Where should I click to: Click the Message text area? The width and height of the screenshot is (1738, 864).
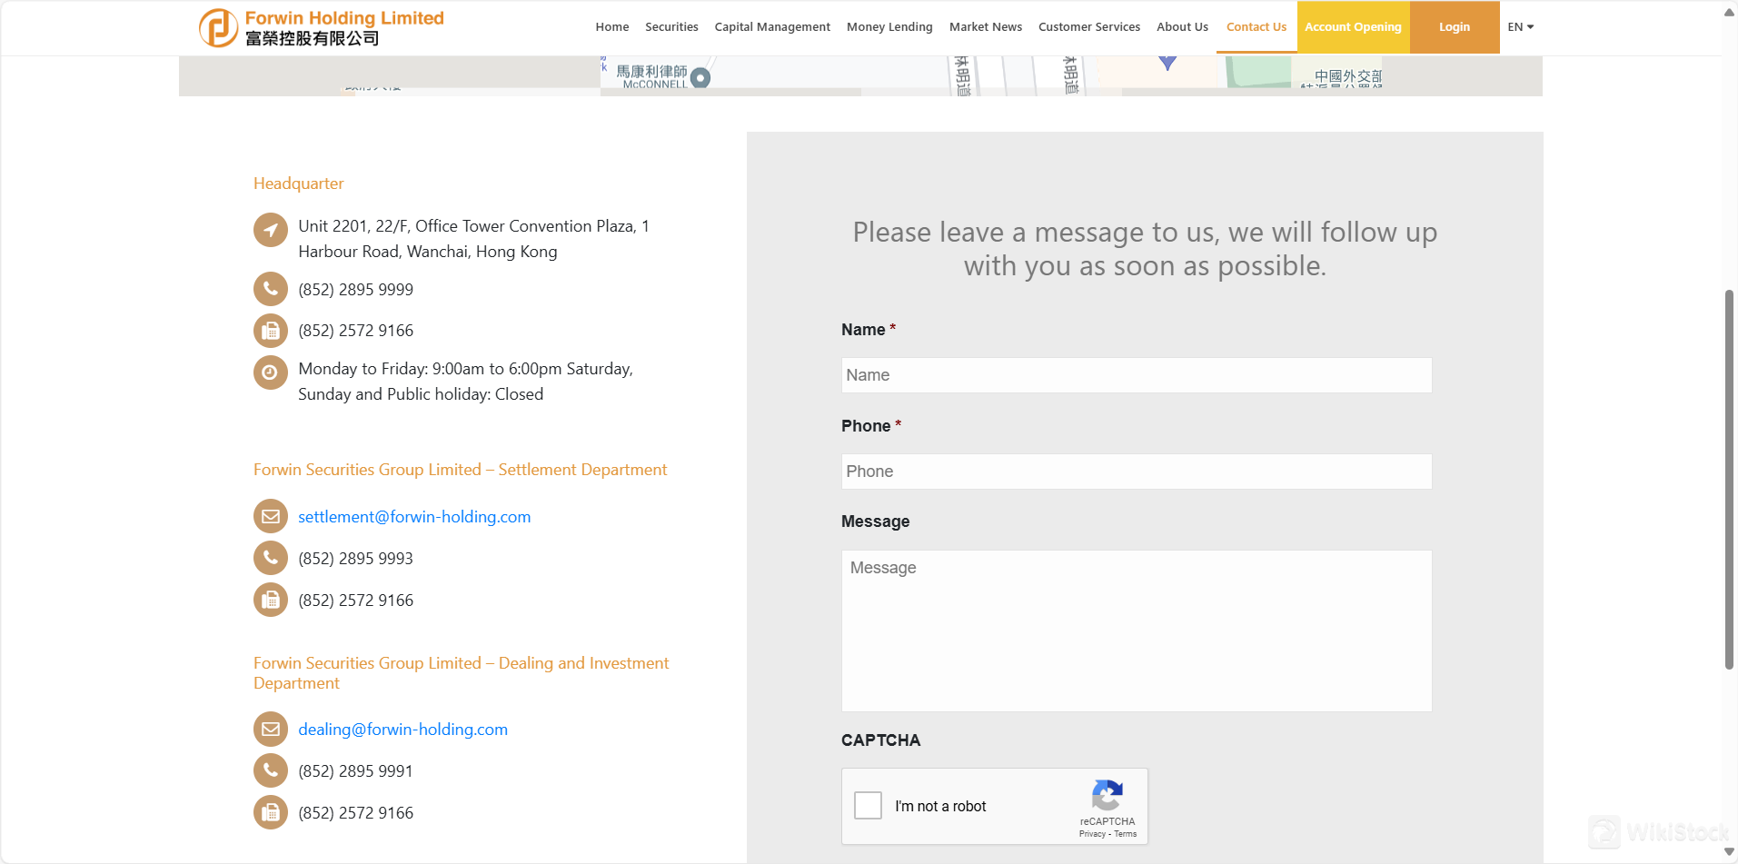click(1136, 631)
